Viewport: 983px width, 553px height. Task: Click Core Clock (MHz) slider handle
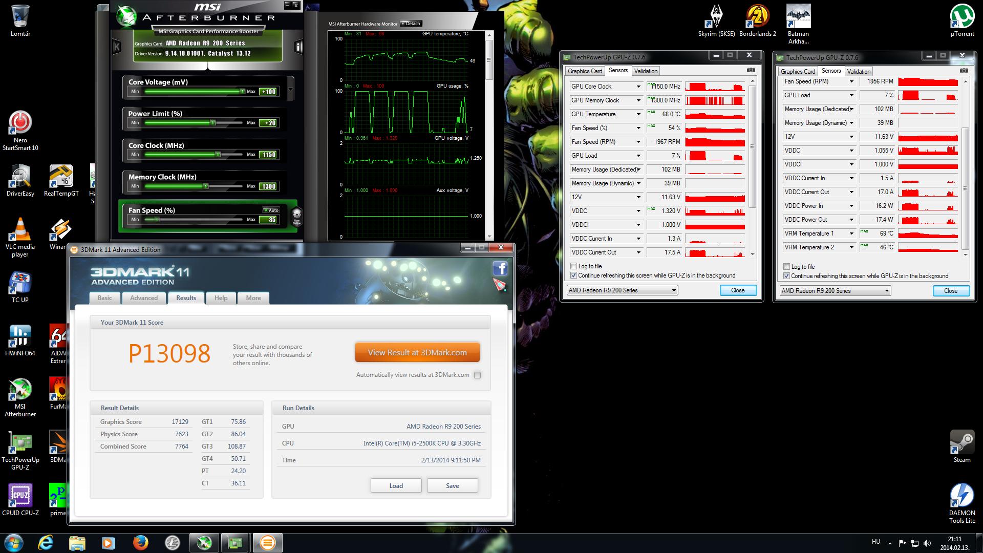pos(218,154)
